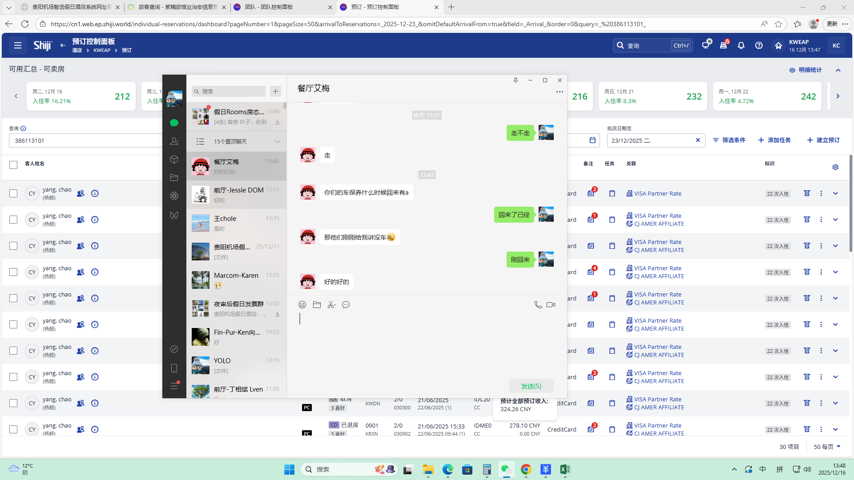Toggle the 明细统计 eye view
Image resolution: width=854 pixels, height=480 pixels.
click(x=805, y=70)
